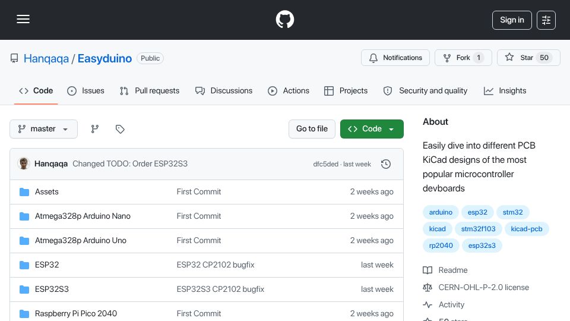
Task: Click Raspberry Pi Pico 2040 folder icon
Action: (24, 314)
